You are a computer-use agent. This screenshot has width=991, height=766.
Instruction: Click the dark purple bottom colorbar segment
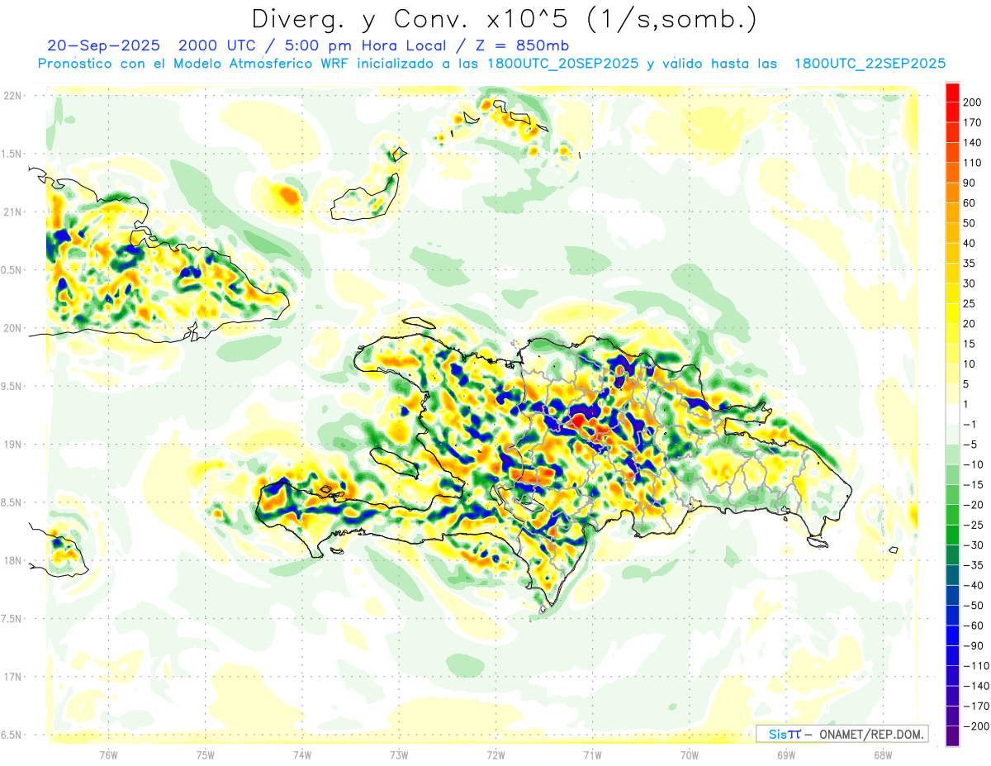click(953, 736)
